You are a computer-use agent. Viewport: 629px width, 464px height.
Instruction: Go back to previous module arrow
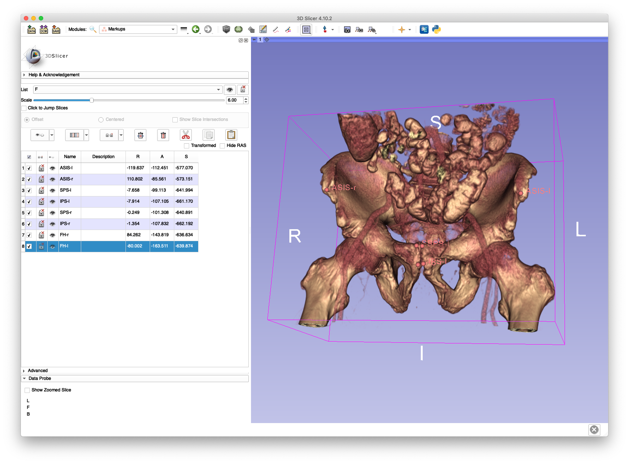(x=196, y=29)
